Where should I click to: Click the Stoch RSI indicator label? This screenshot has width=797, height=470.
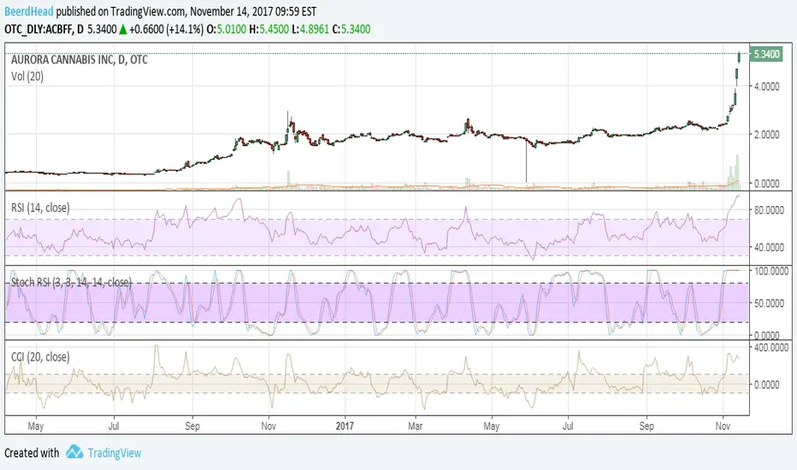tap(71, 282)
